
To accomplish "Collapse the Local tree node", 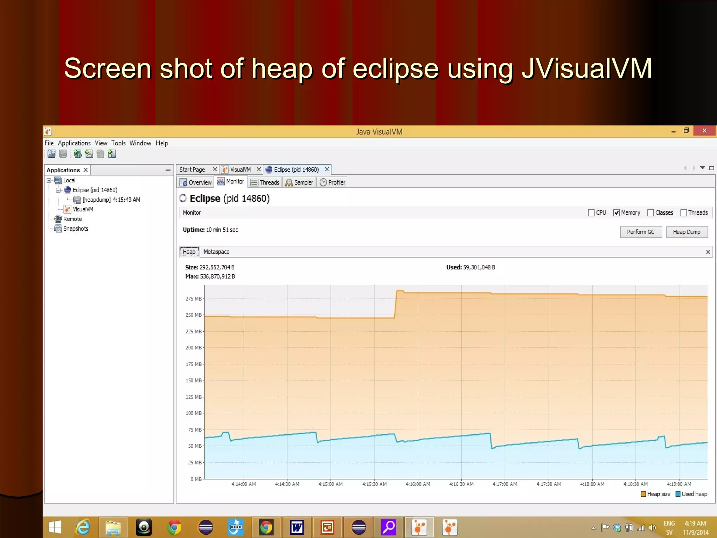I will 49,181.
